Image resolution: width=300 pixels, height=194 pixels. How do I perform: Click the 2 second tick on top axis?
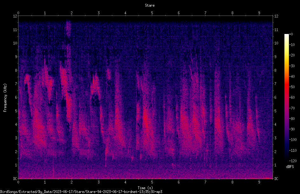[72, 13]
